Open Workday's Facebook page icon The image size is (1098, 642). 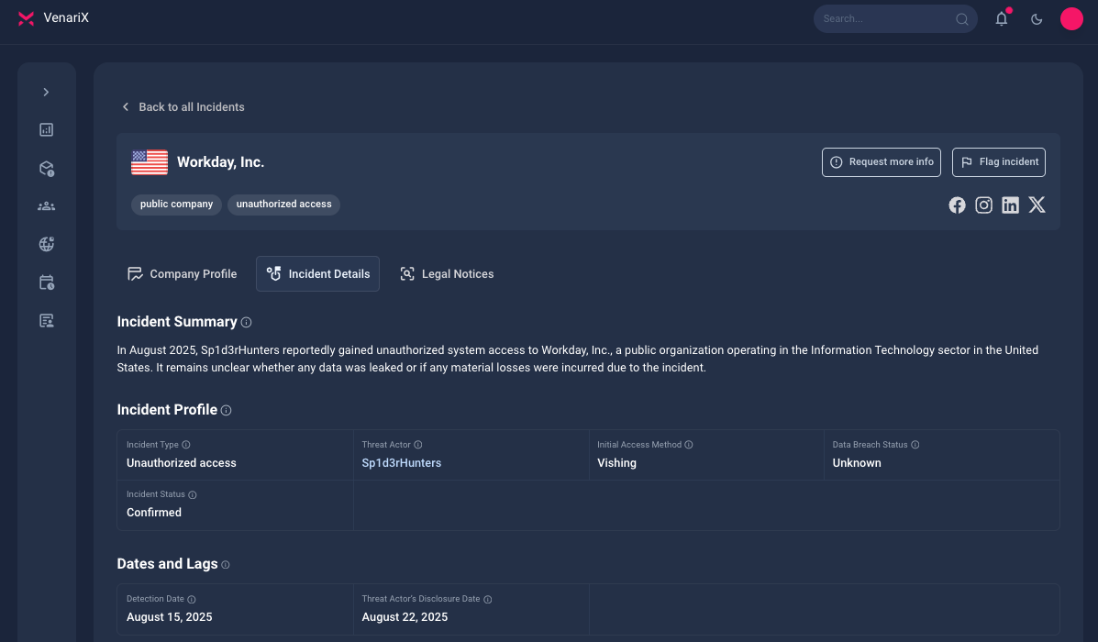(957, 205)
